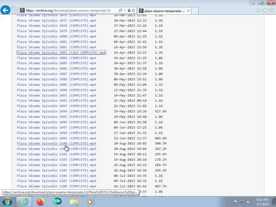Open Episodio 1100 (COMPLETO).mp4 link
This screenshot has width=276, height=207.
point(56,143)
